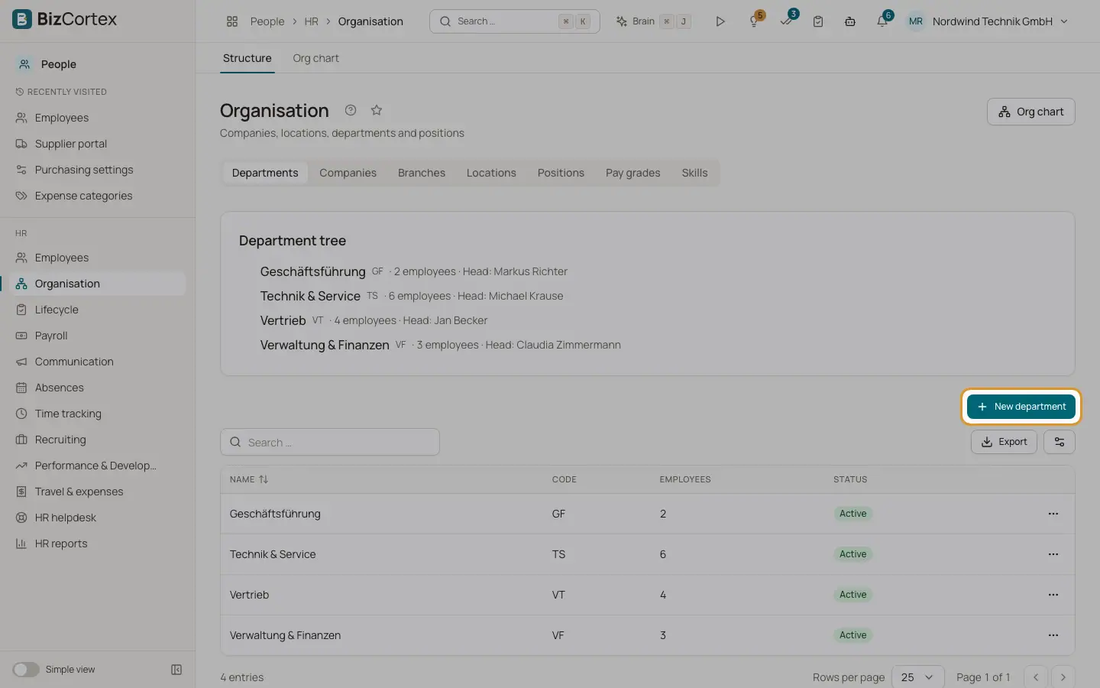Select Vertrieb in the department tree
1100x688 pixels.
coord(283,320)
